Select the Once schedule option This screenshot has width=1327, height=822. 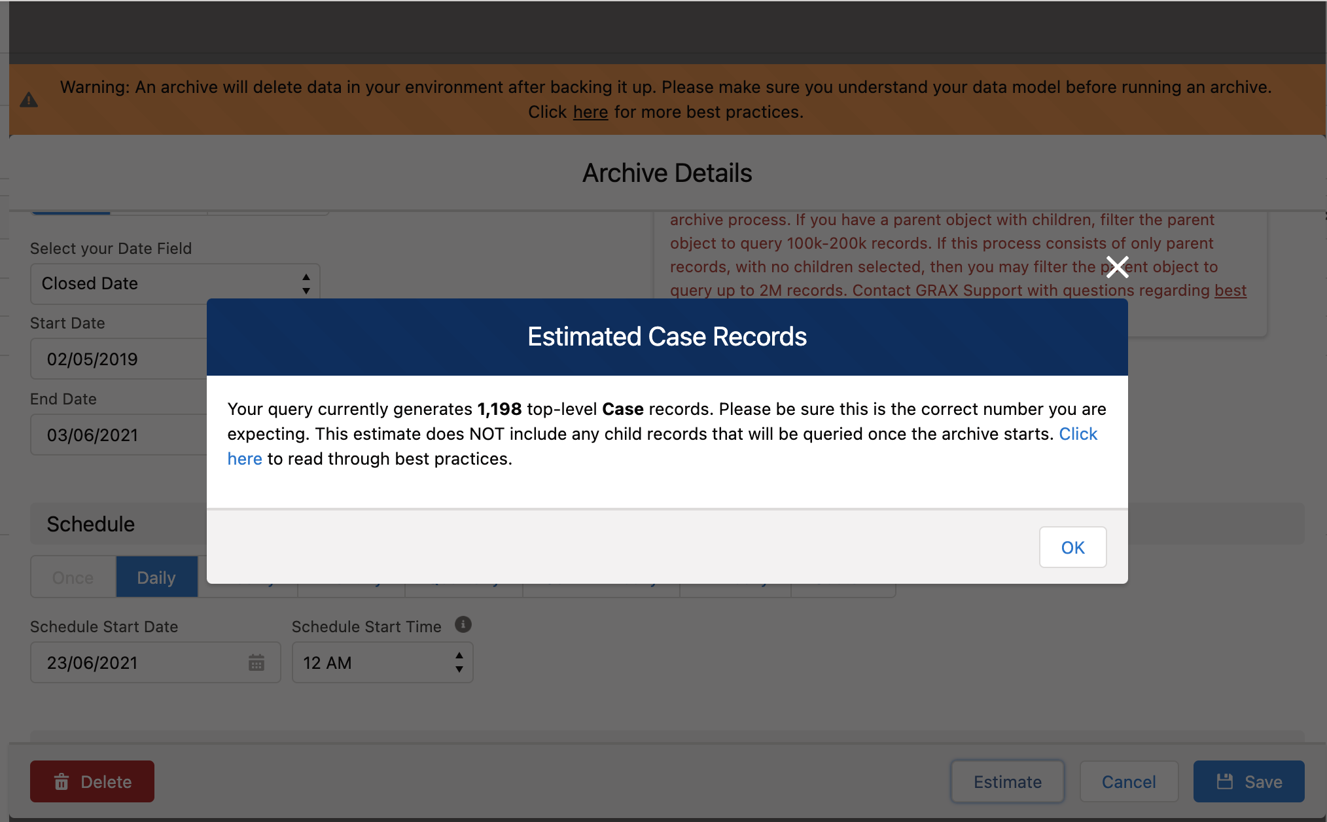click(x=73, y=577)
